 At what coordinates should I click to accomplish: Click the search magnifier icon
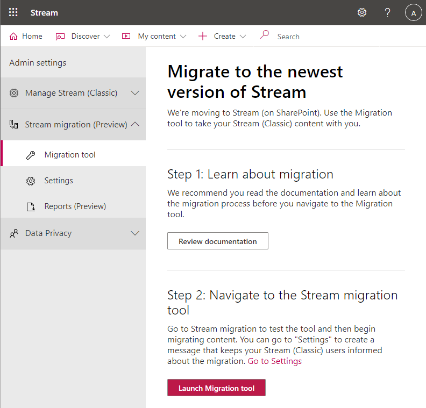coord(264,35)
